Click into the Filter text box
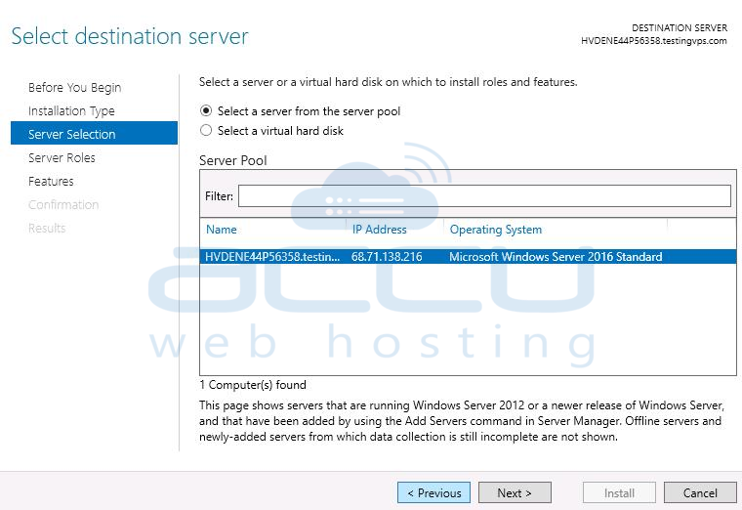The width and height of the screenshot is (742, 510). [x=484, y=196]
